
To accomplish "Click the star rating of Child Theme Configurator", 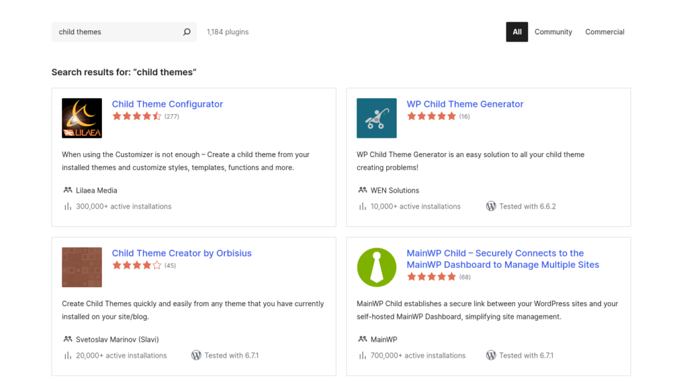I will tap(137, 116).
